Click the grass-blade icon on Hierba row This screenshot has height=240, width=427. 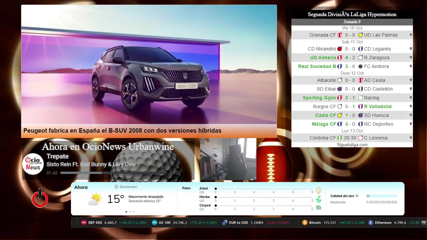tap(319, 199)
